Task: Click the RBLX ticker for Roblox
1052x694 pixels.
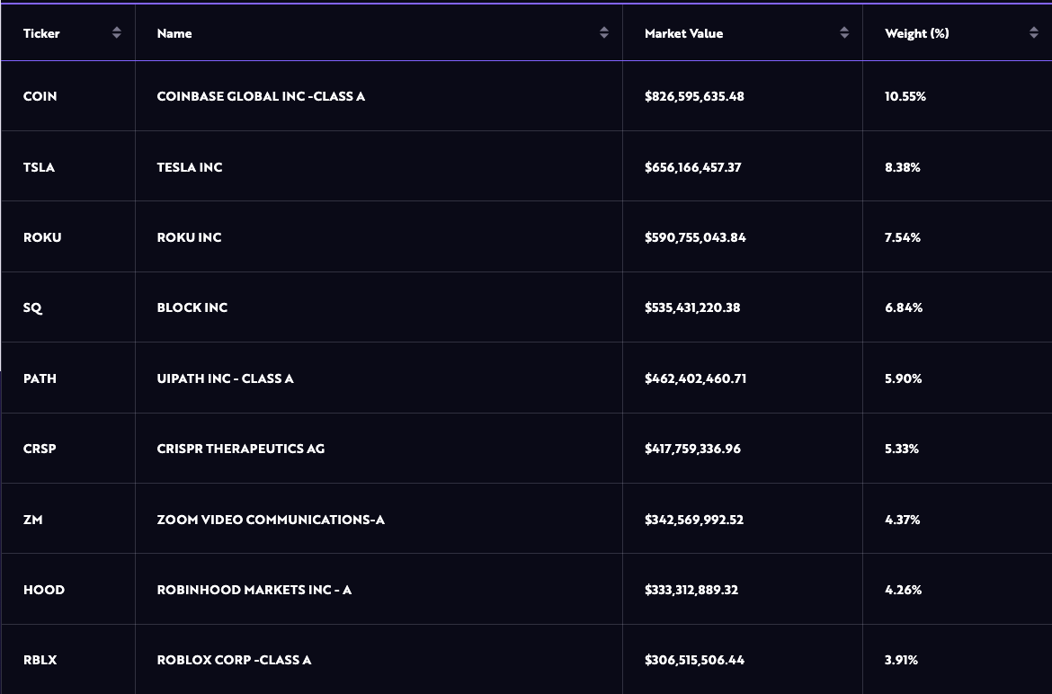Action: (40, 660)
